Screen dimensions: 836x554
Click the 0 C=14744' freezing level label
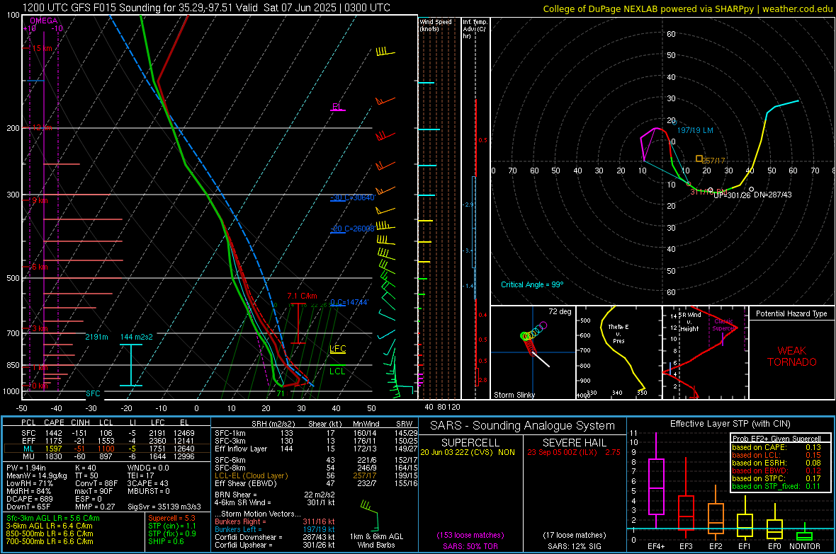[x=349, y=302]
